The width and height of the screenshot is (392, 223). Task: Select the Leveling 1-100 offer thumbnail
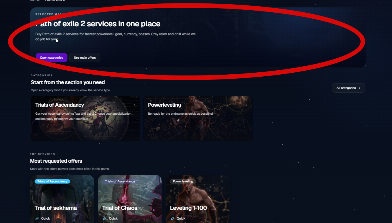198,199
